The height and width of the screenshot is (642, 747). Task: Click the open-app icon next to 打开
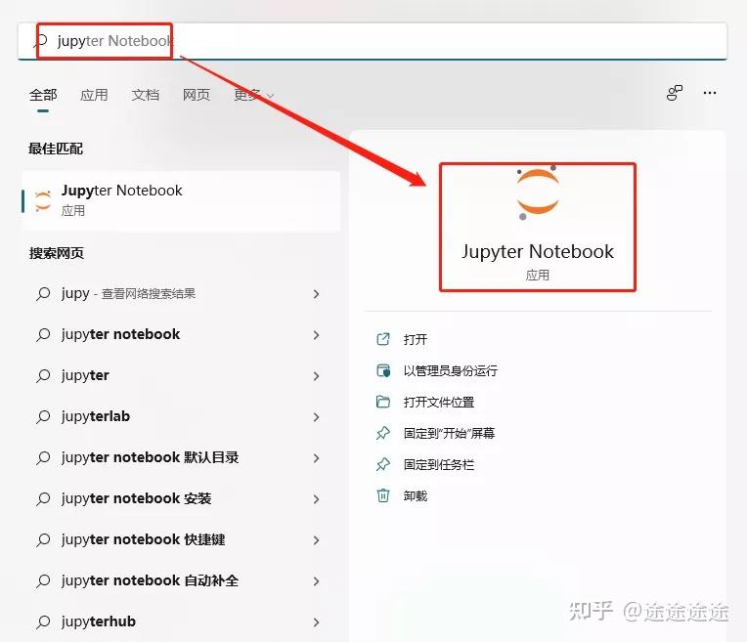[383, 339]
